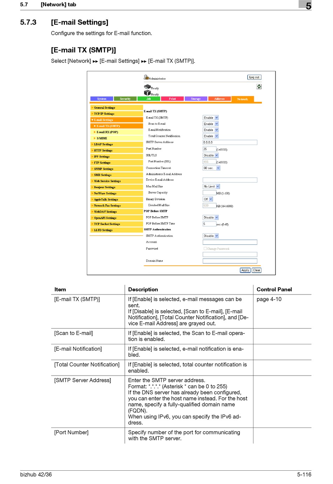Click the Server Capacity field

209,193
